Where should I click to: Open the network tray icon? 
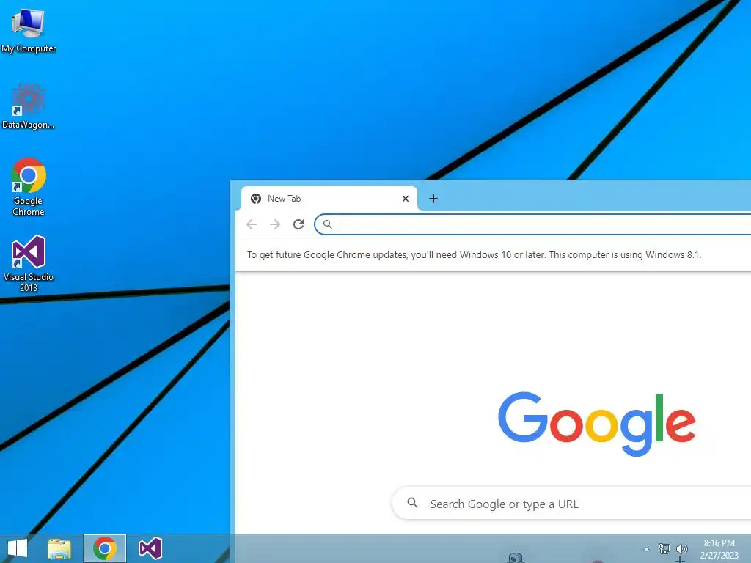click(664, 548)
